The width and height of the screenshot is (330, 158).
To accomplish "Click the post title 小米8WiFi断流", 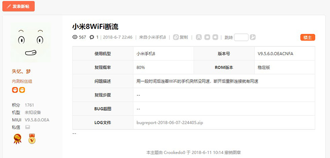I will click(95, 27).
